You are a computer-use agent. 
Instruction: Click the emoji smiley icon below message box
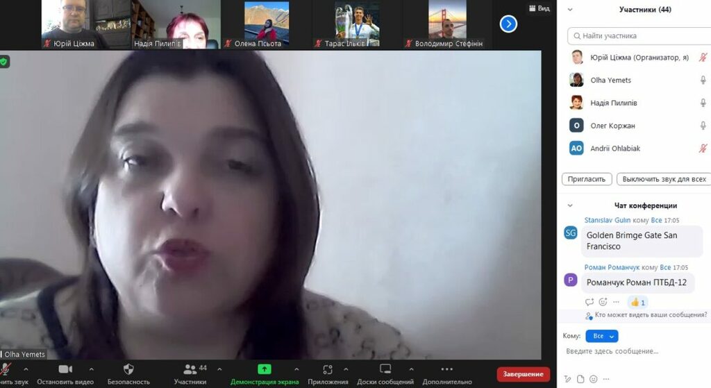pos(593,379)
